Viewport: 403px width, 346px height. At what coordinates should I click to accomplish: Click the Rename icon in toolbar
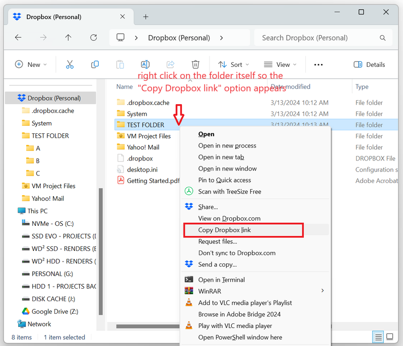pyautogui.click(x=145, y=64)
